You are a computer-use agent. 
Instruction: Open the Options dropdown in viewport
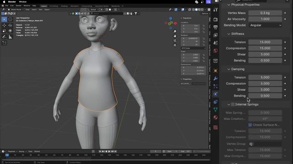coord(206,14)
